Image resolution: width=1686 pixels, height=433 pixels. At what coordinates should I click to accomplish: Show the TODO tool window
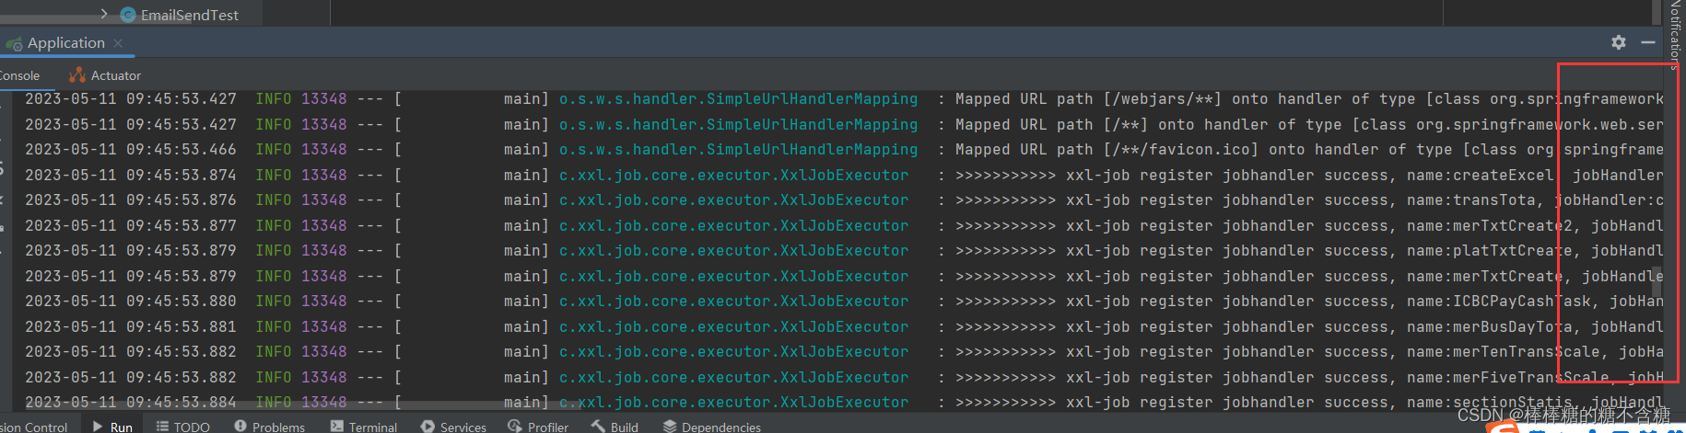coord(183,427)
